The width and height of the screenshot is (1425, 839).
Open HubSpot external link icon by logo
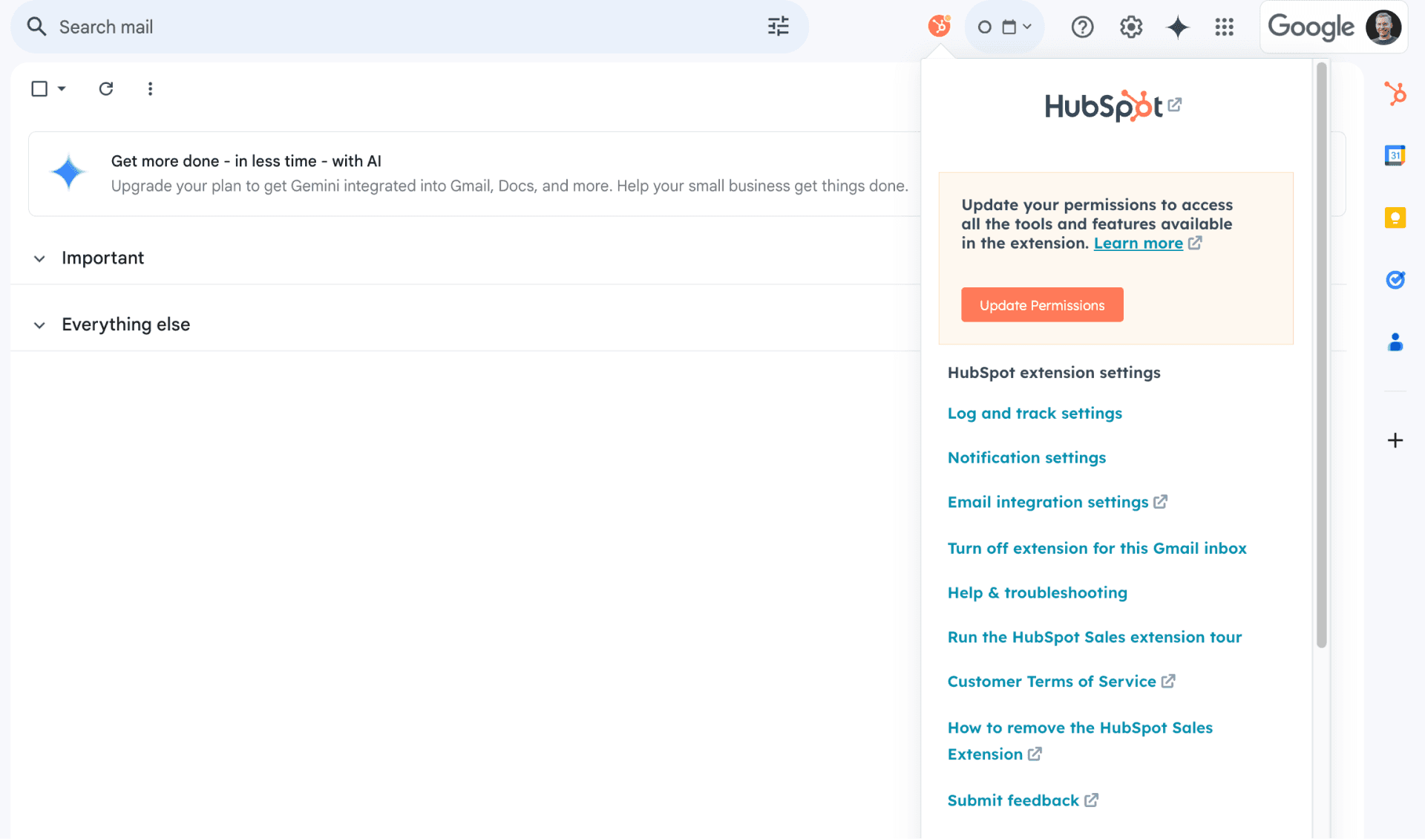click(x=1174, y=105)
